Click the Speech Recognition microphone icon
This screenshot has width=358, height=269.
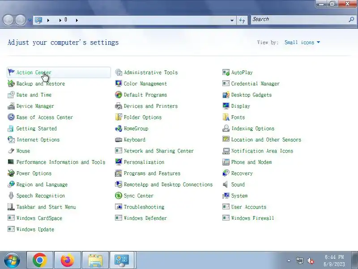(x=11, y=195)
